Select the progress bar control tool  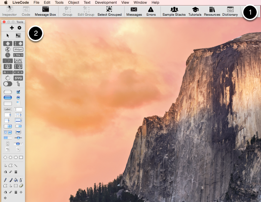click(8, 138)
